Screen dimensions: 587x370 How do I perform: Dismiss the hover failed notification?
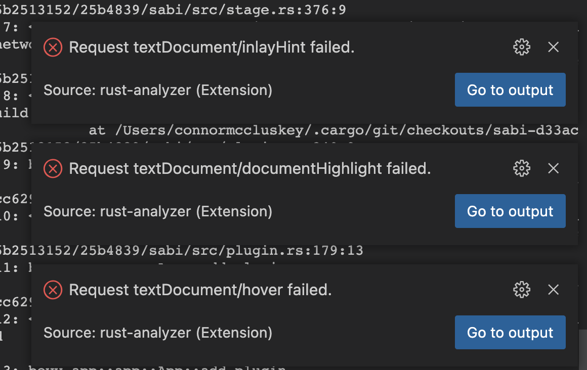[x=553, y=290]
